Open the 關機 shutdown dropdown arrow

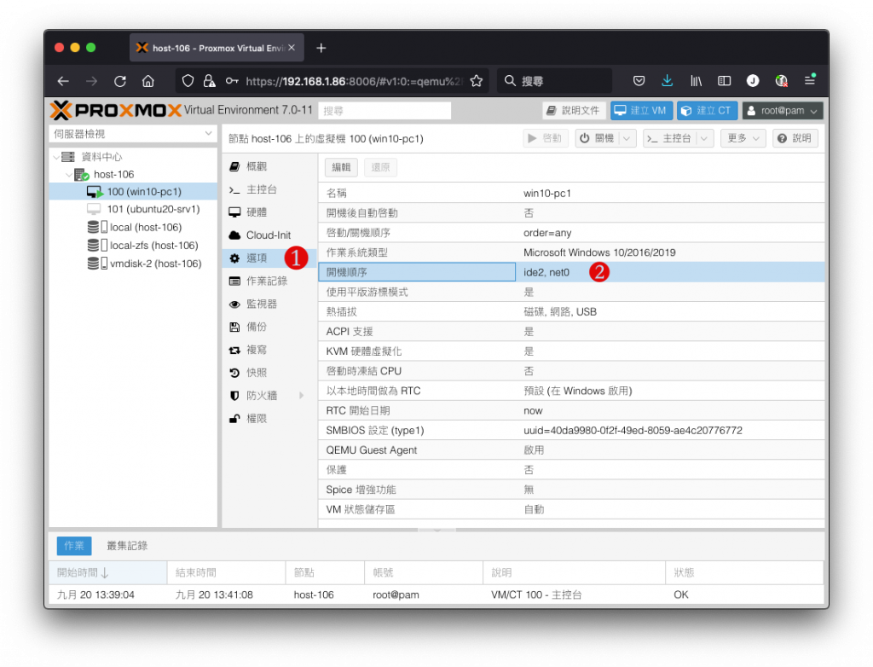pyautogui.click(x=627, y=138)
